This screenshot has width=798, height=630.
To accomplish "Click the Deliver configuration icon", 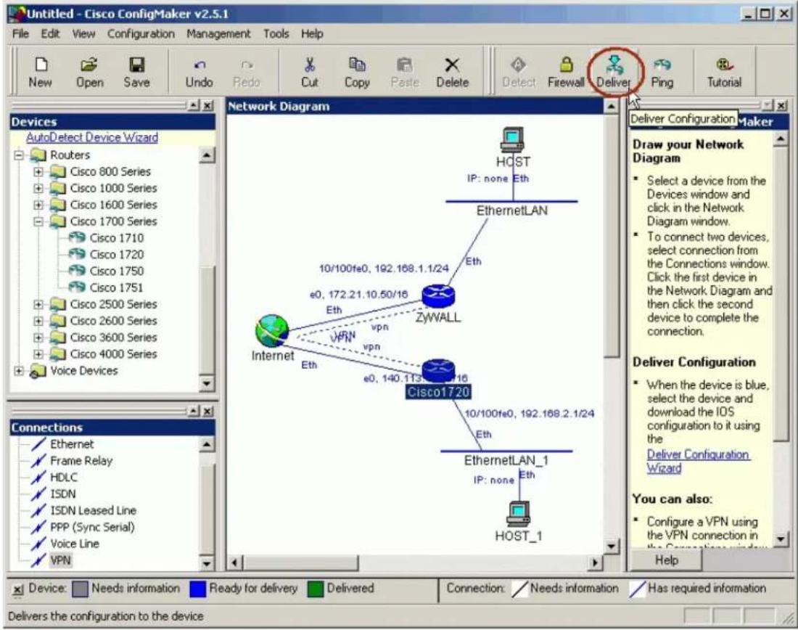I will (x=614, y=73).
